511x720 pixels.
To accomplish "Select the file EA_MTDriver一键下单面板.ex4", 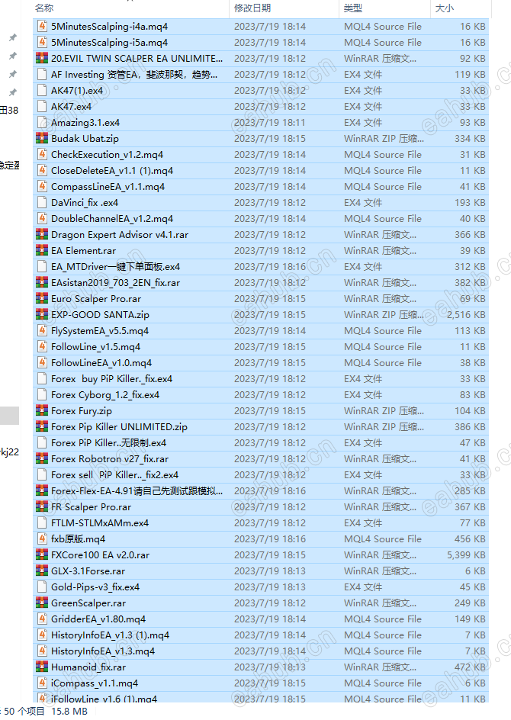I will coord(115,267).
